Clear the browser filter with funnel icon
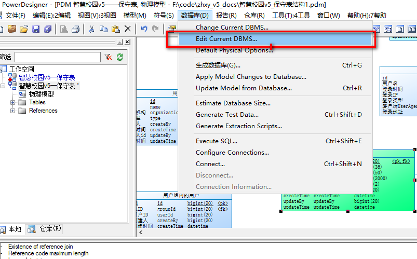417x259 pixels. (x=108, y=57)
